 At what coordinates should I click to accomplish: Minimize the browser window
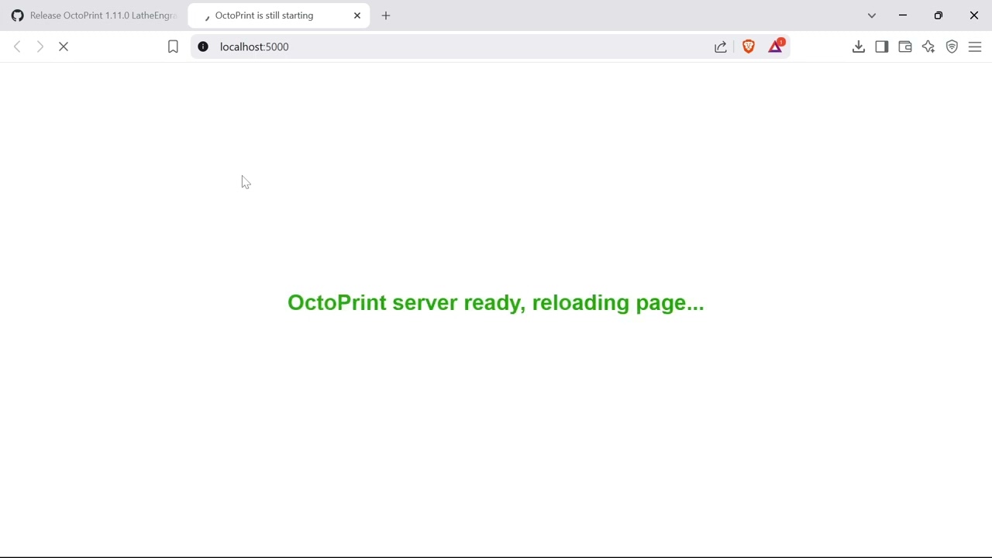coord(903,15)
